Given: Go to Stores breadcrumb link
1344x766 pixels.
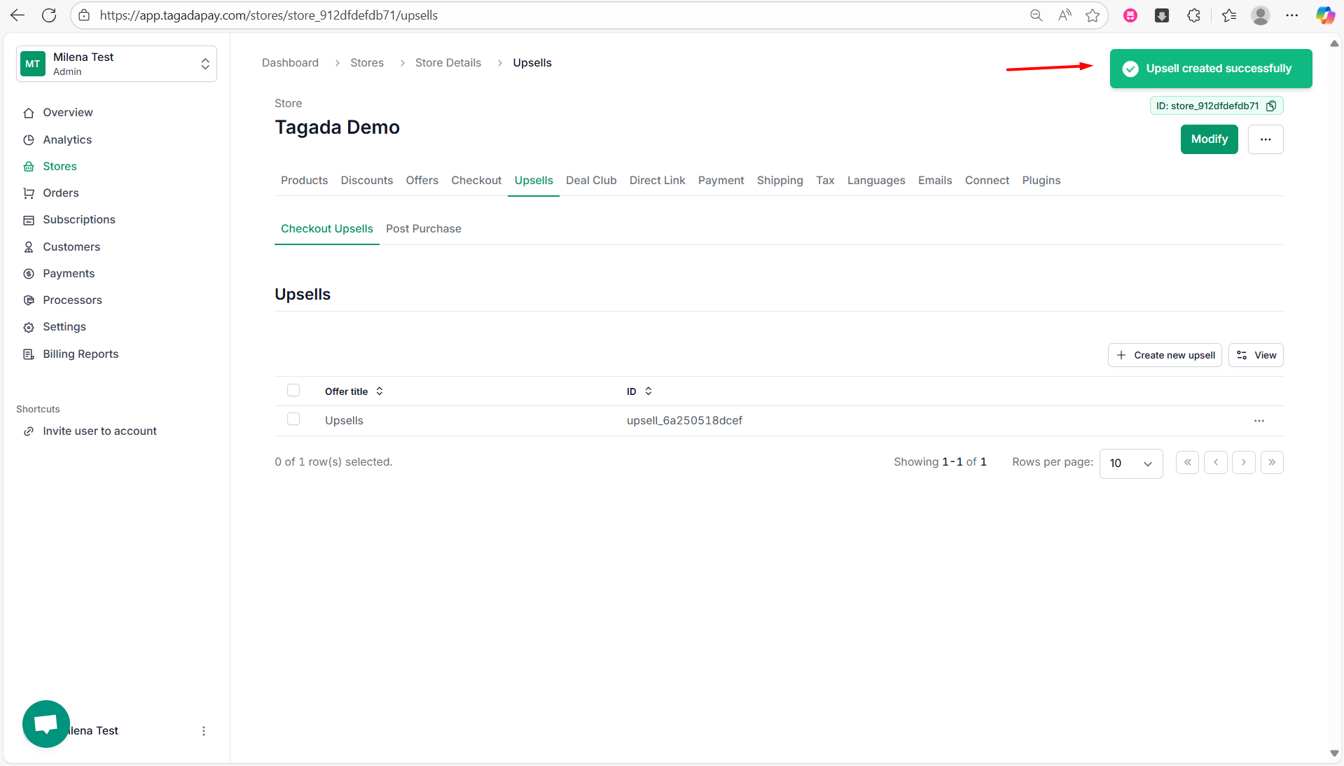Looking at the screenshot, I should pos(367,62).
